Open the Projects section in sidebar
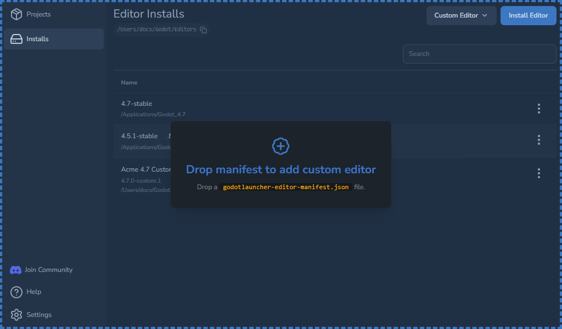 54,14
